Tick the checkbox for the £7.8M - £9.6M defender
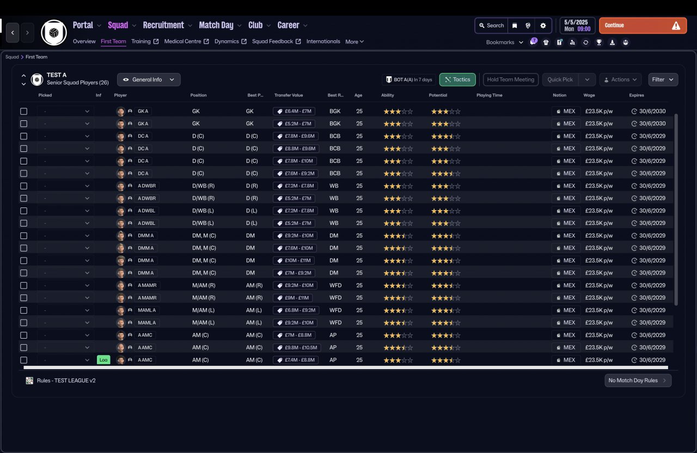The image size is (697, 453). point(23,136)
